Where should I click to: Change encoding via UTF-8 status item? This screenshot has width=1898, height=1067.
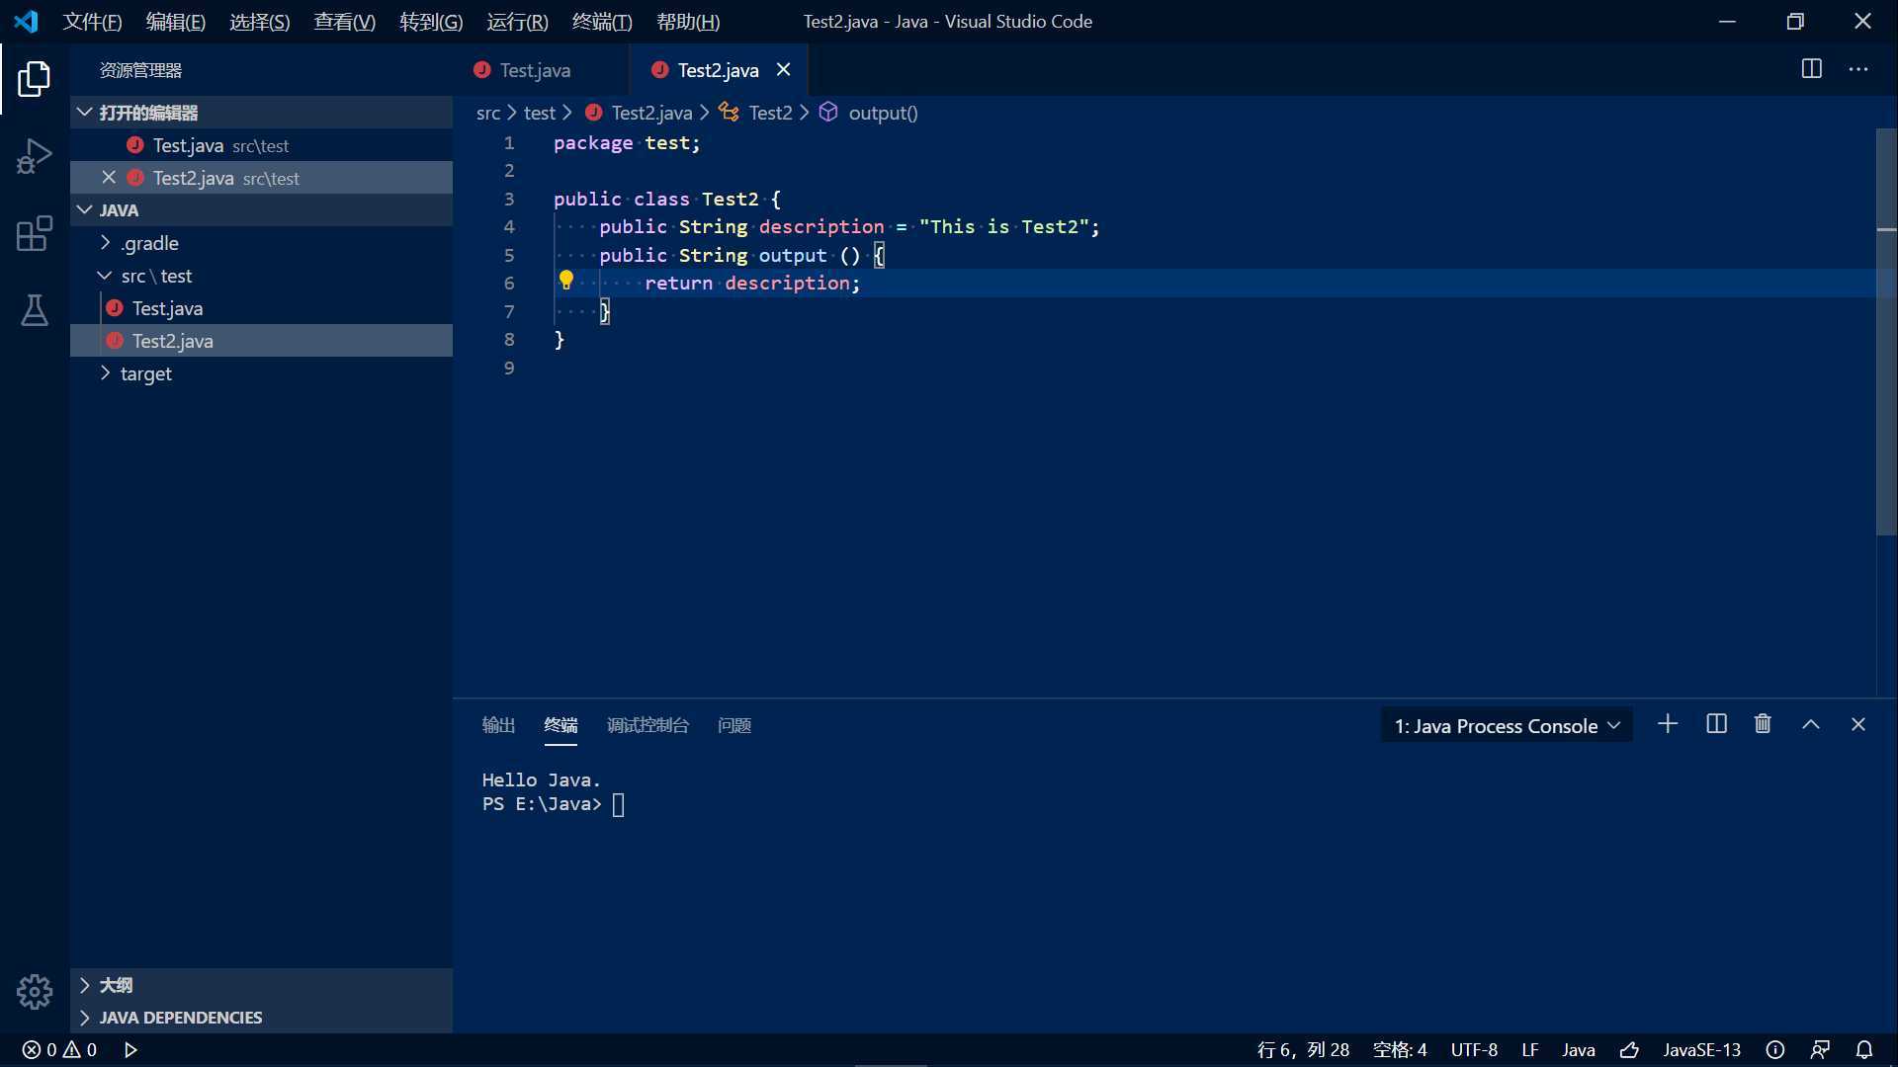(x=1474, y=1049)
